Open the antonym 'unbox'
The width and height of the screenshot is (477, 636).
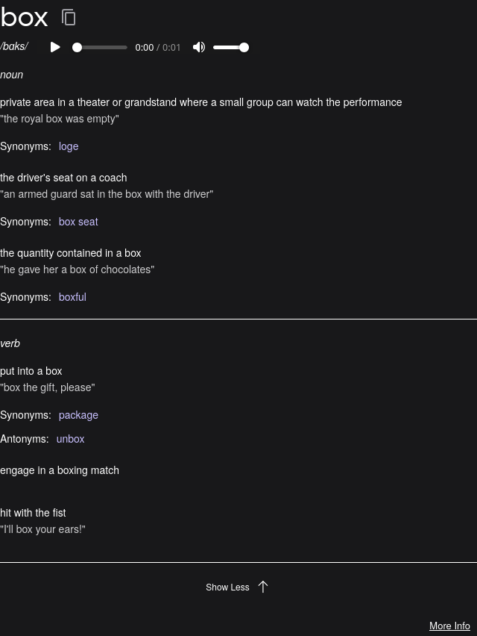(70, 439)
